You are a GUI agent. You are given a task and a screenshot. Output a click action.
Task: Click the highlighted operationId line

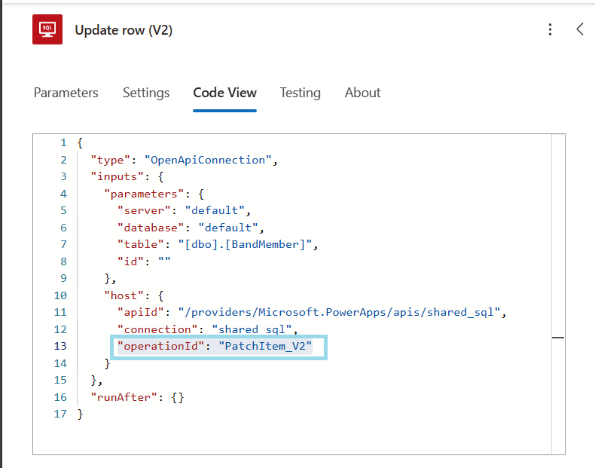click(215, 346)
